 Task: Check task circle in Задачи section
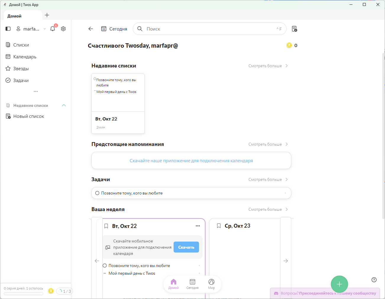(97, 193)
